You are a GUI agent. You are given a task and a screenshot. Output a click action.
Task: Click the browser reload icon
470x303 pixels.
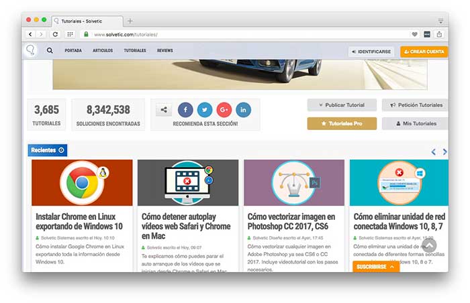point(55,34)
